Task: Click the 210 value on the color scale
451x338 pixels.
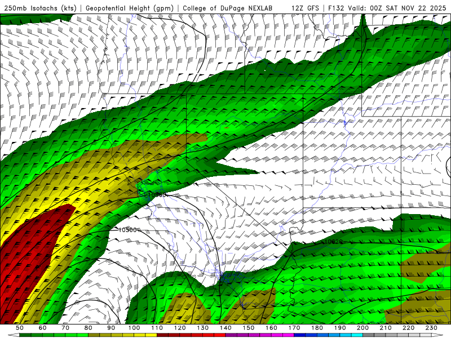Action: [x=386, y=328]
